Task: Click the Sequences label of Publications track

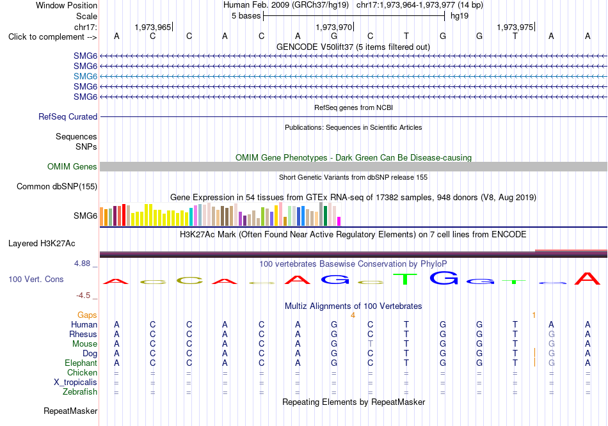Action: tap(76, 136)
